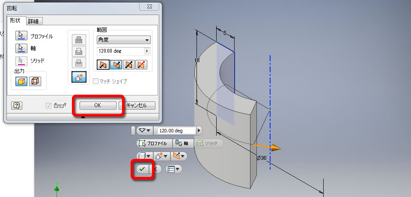Click the 120.00 deg field in the dialog

click(x=120, y=51)
